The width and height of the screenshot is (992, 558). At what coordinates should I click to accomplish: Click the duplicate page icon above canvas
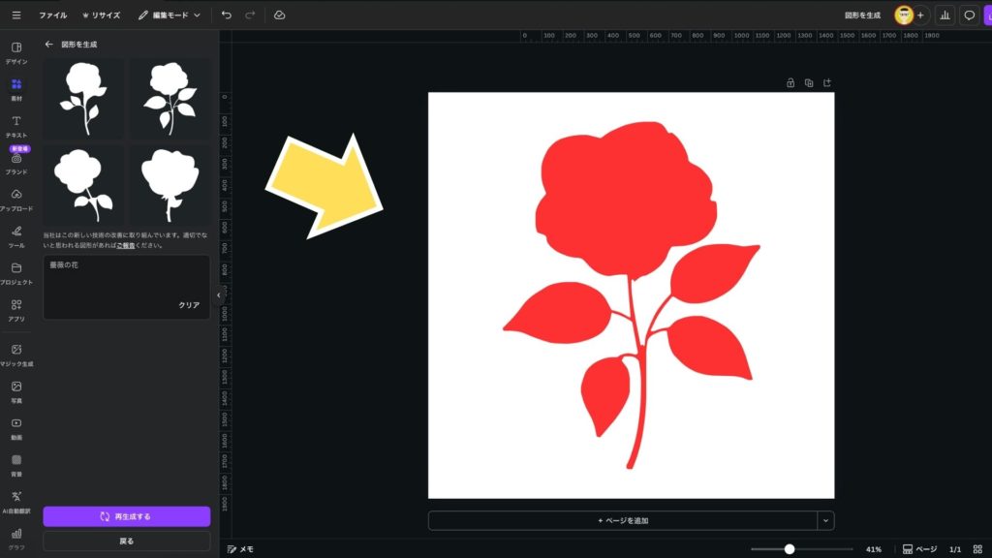[x=809, y=82]
